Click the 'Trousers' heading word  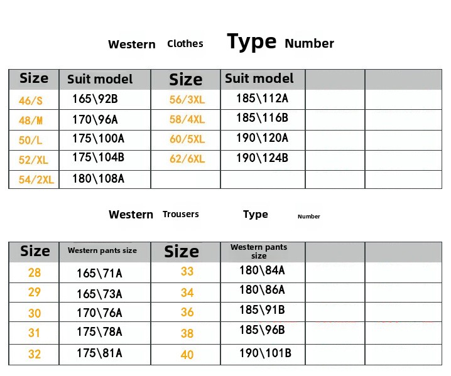coord(181,214)
